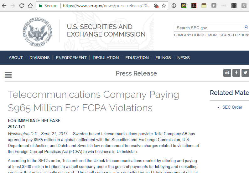Viewport: 249px width, 173px height.
Task: Click the COMPANY FILINGS link
Action: [x=190, y=35]
